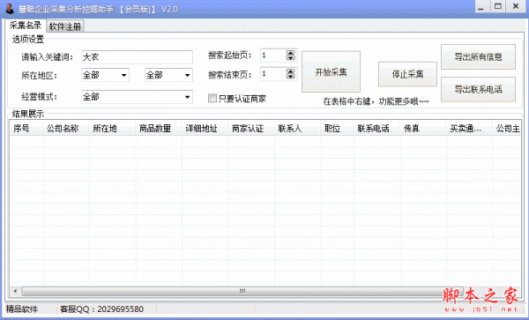Maximize the window
This screenshot has height=320, width=529.
(x=498, y=6)
